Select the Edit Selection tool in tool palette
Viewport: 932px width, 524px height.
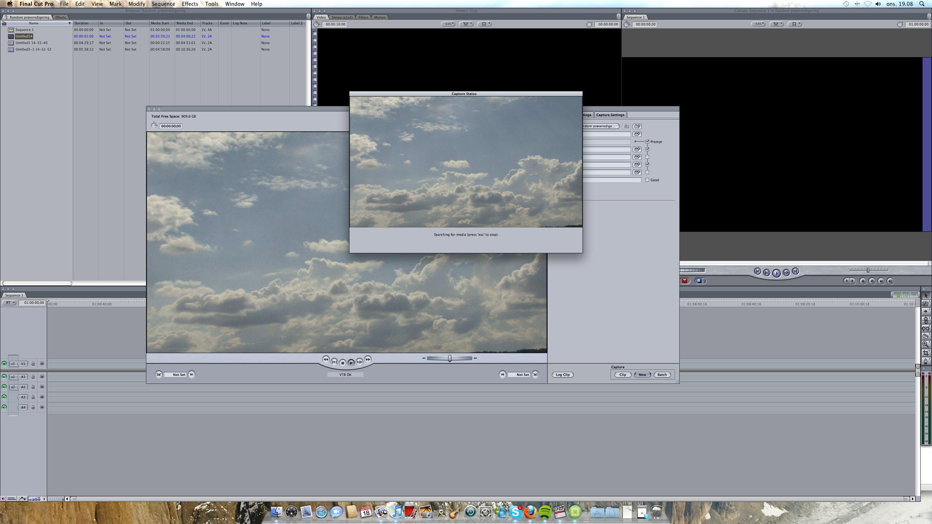(x=926, y=303)
